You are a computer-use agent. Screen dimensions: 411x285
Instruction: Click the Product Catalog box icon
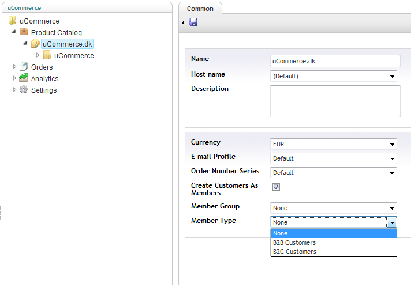click(x=24, y=32)
